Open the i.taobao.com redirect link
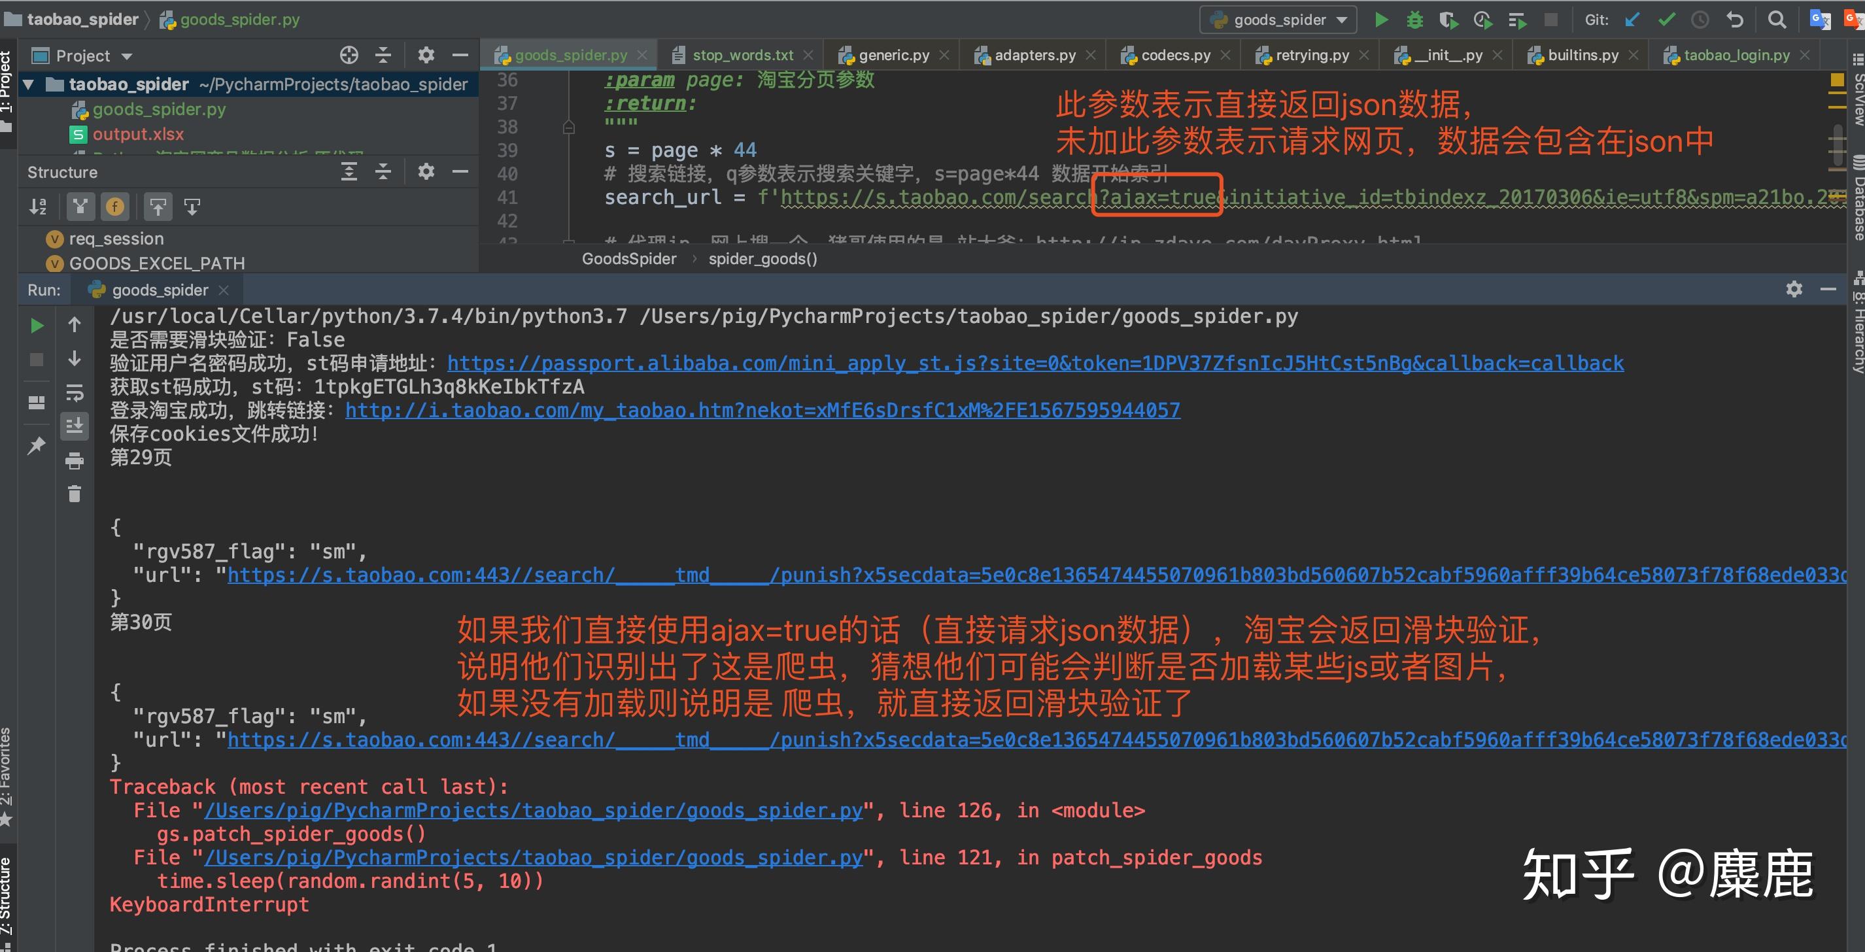The image size is (1865, 952). (x=762, y=408)
